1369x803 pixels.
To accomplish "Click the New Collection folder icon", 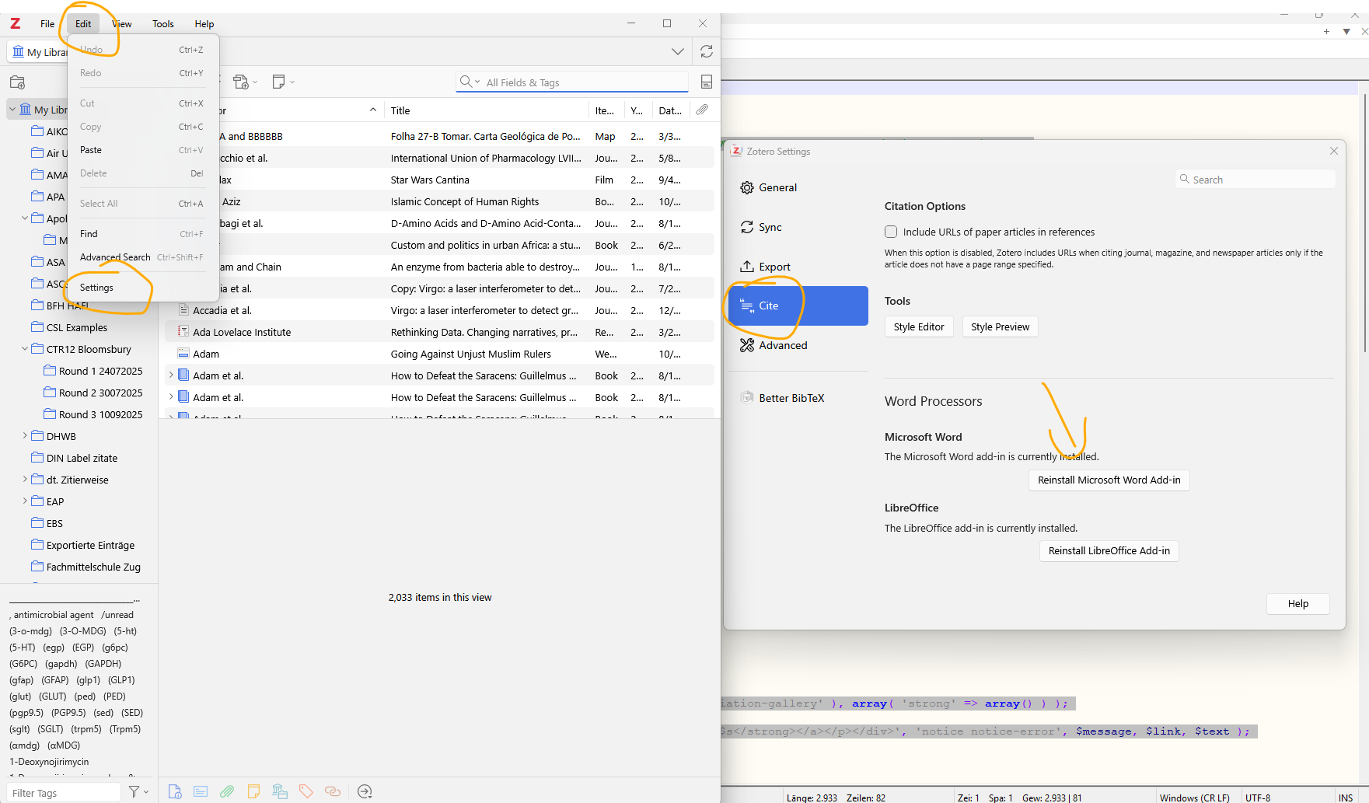I will [x=18, y=82].
